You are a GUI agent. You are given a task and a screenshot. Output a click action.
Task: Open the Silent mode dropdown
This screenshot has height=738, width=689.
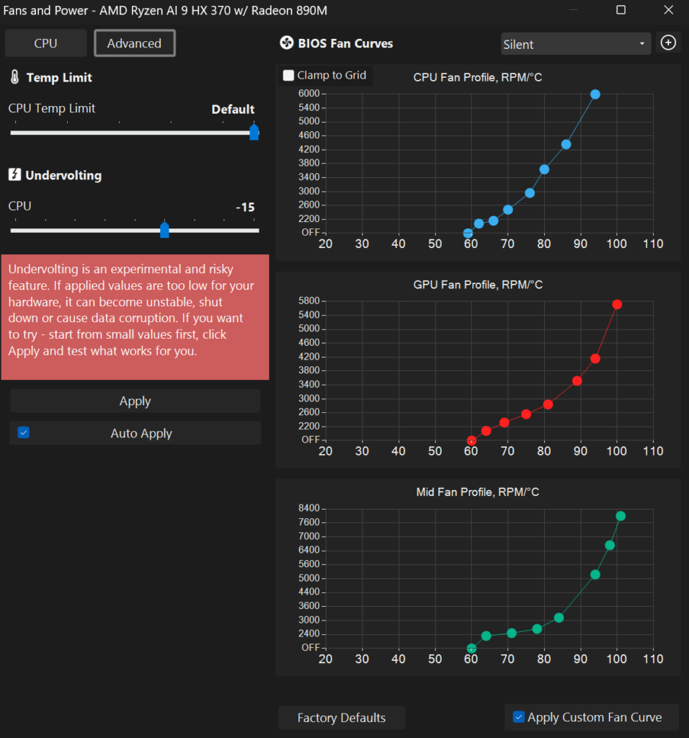click(576, 44)
